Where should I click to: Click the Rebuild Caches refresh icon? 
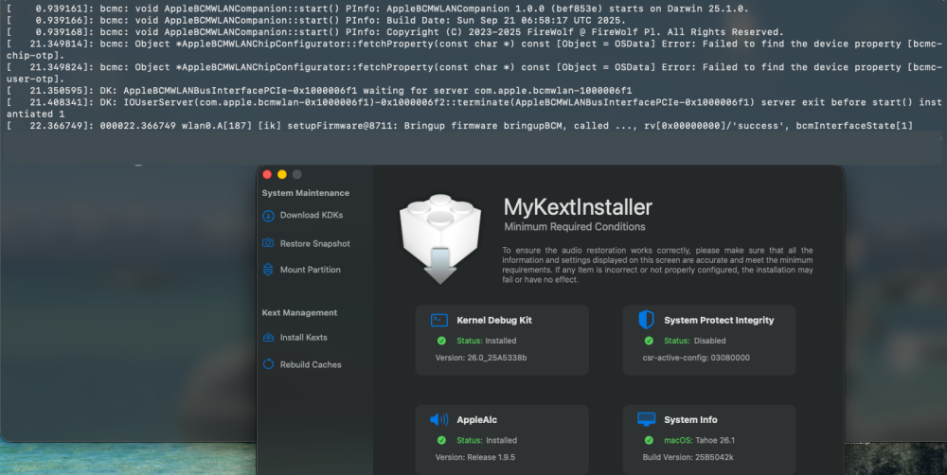[x=268, y=364]
